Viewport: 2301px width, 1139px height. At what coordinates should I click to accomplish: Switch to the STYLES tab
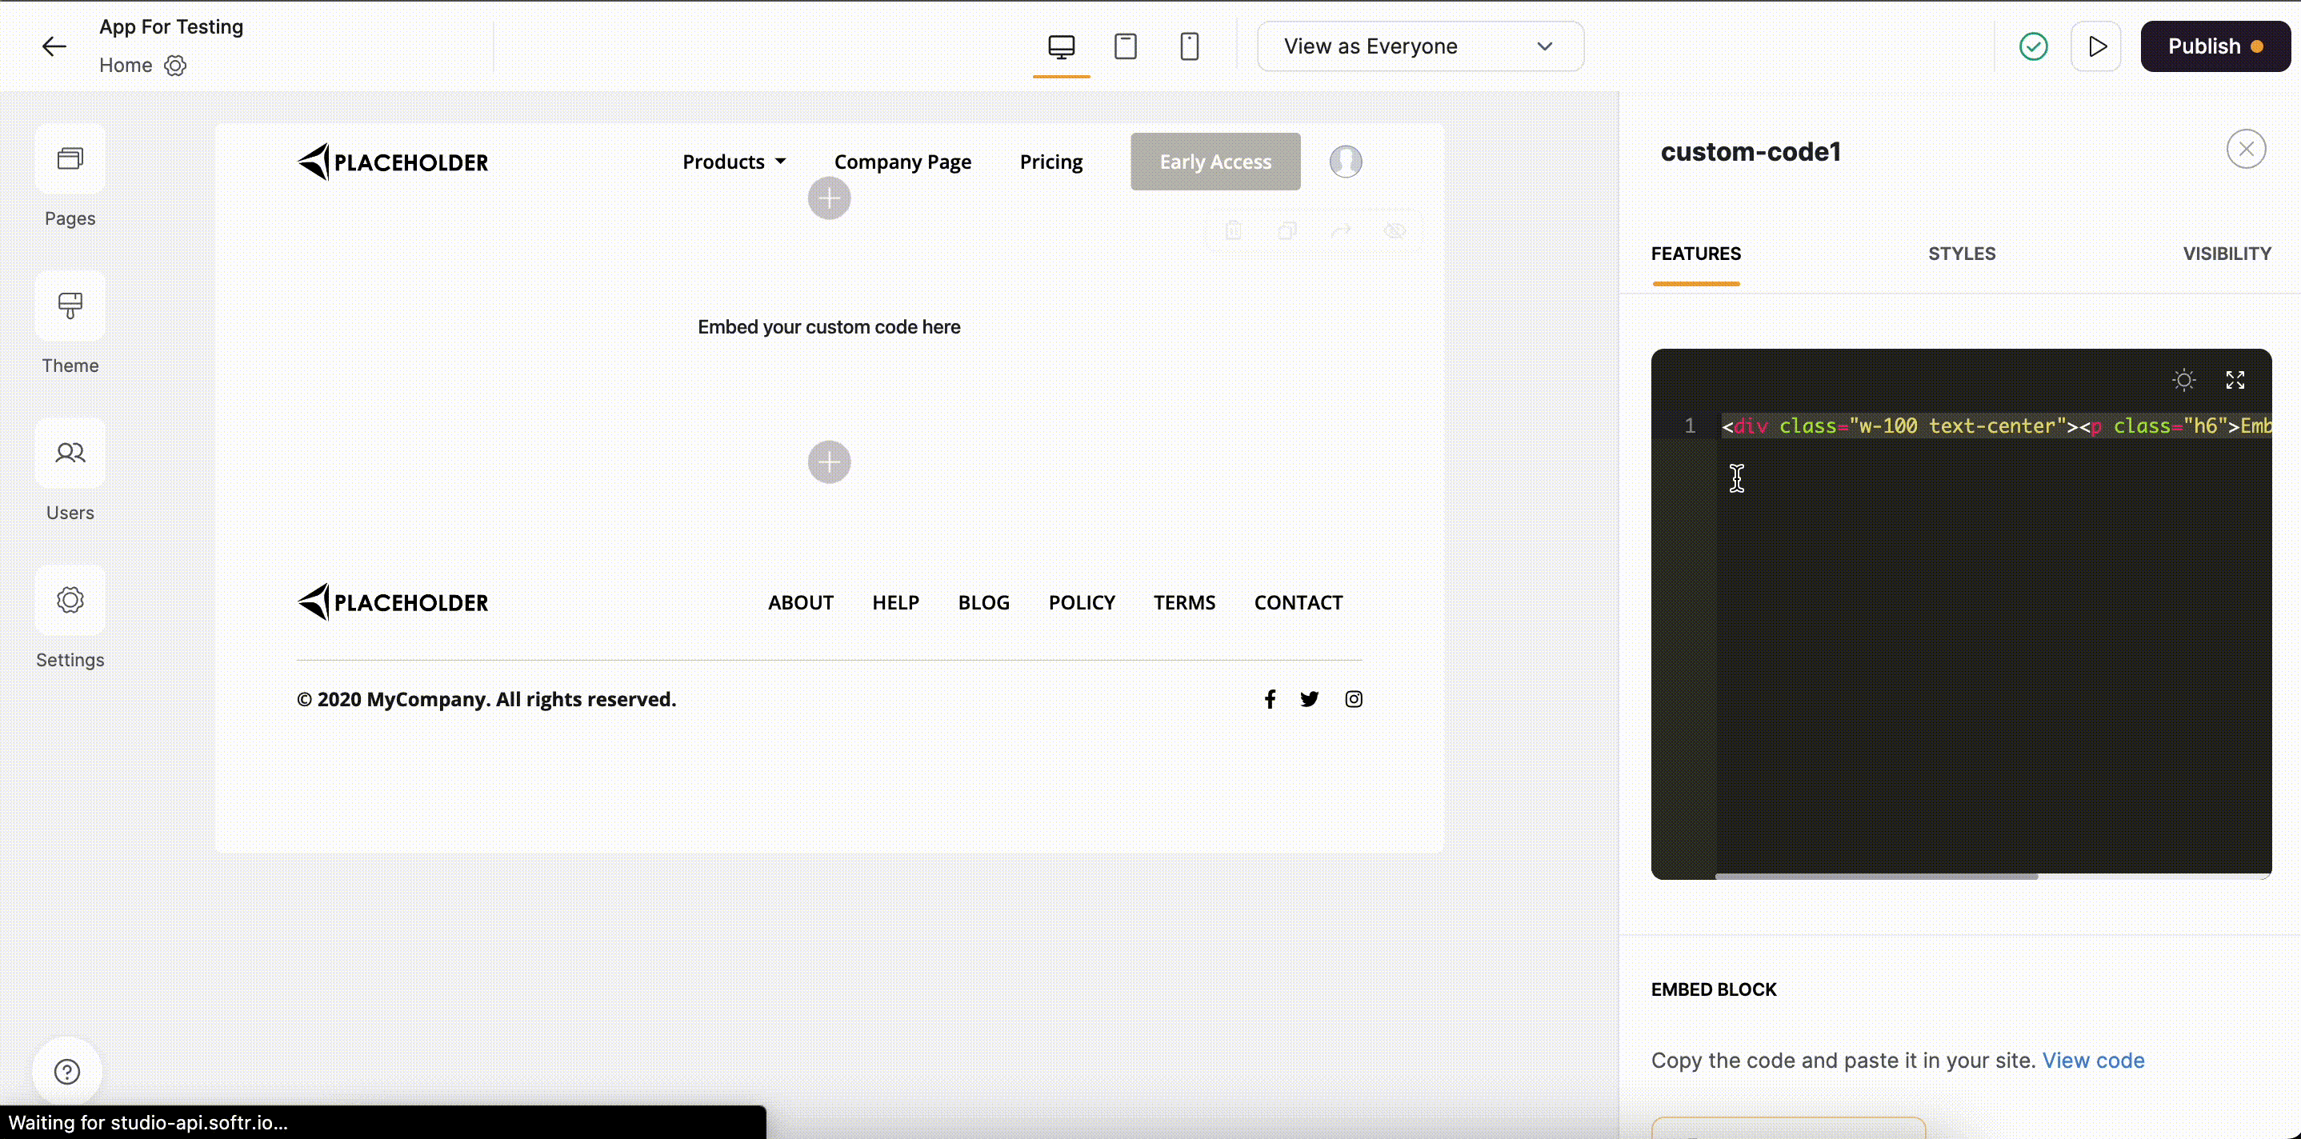[1962, 254]
